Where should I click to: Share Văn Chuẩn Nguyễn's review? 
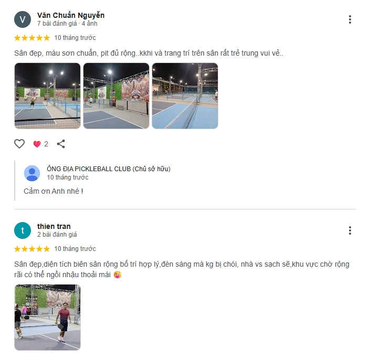pyautogui.click(x=61, y=144)
